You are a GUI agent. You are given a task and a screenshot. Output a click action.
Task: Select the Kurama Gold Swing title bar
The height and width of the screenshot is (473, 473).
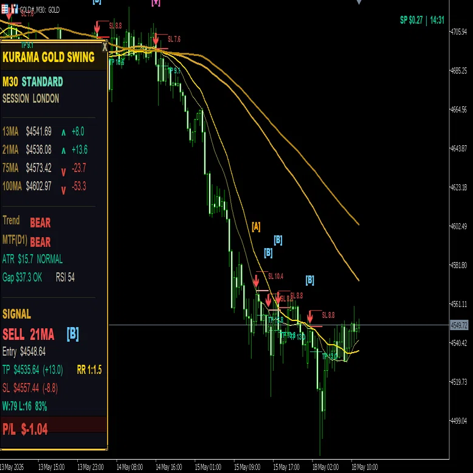click(x=54, y=57)
